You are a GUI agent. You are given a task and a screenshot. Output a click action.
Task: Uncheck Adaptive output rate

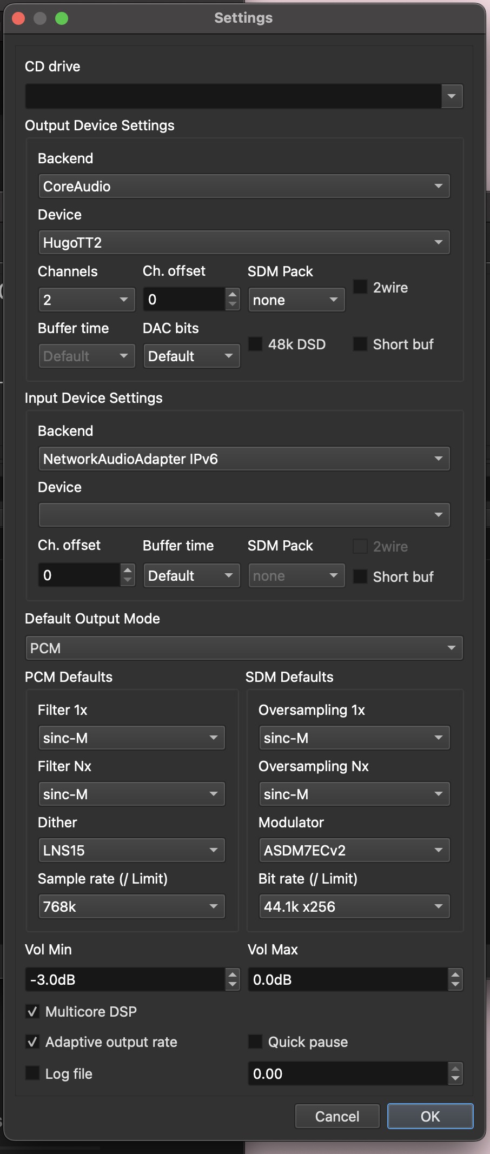tap(32, 1042)
